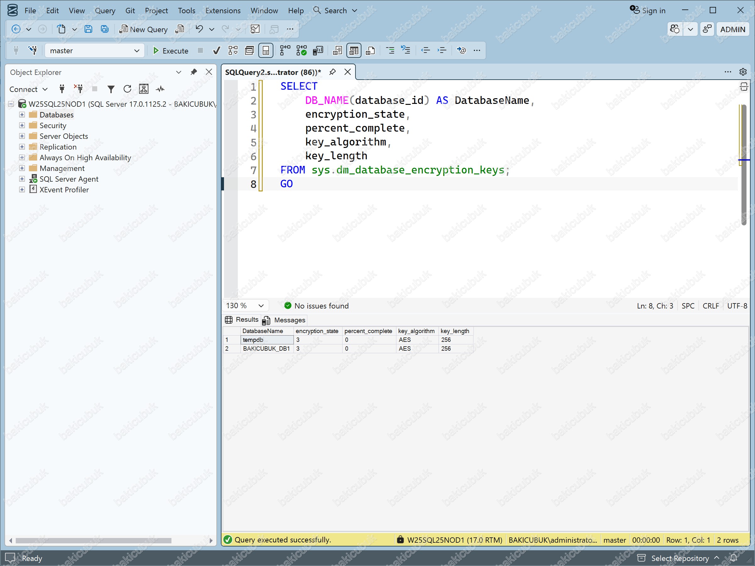Screen dimensions: 755x566
Task: Click the ADMIN button
Action: coord(732,29)
